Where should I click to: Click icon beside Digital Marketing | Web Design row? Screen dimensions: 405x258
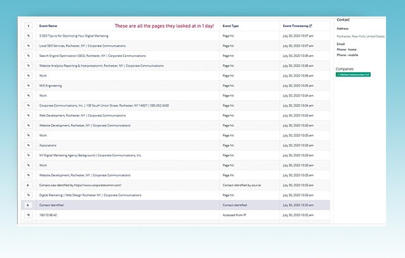28,195
